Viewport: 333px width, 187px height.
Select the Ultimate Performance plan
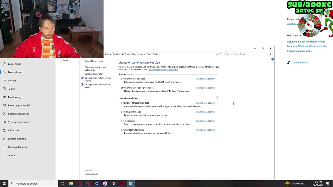point(122,130)
